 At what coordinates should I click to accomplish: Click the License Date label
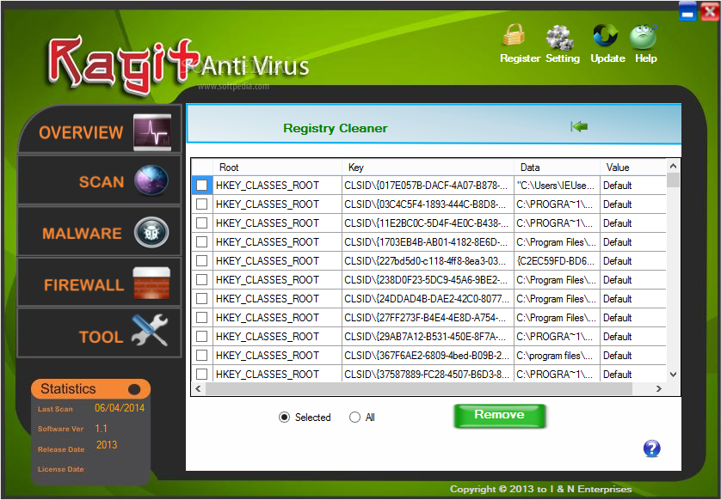tap(61, 469)
